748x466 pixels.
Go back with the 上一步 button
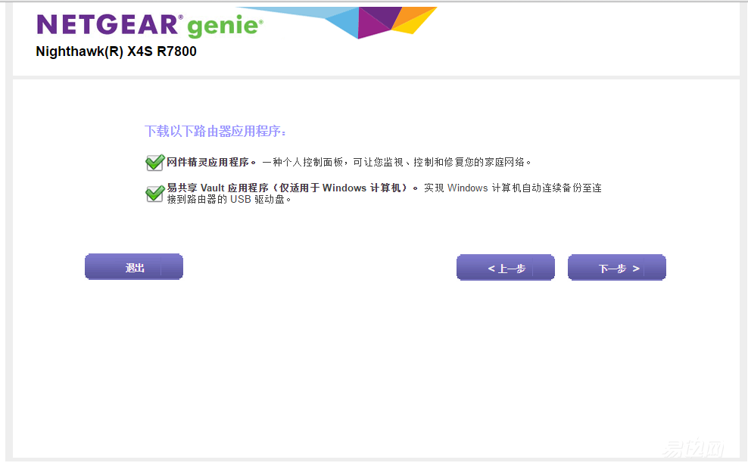point(506,268)
